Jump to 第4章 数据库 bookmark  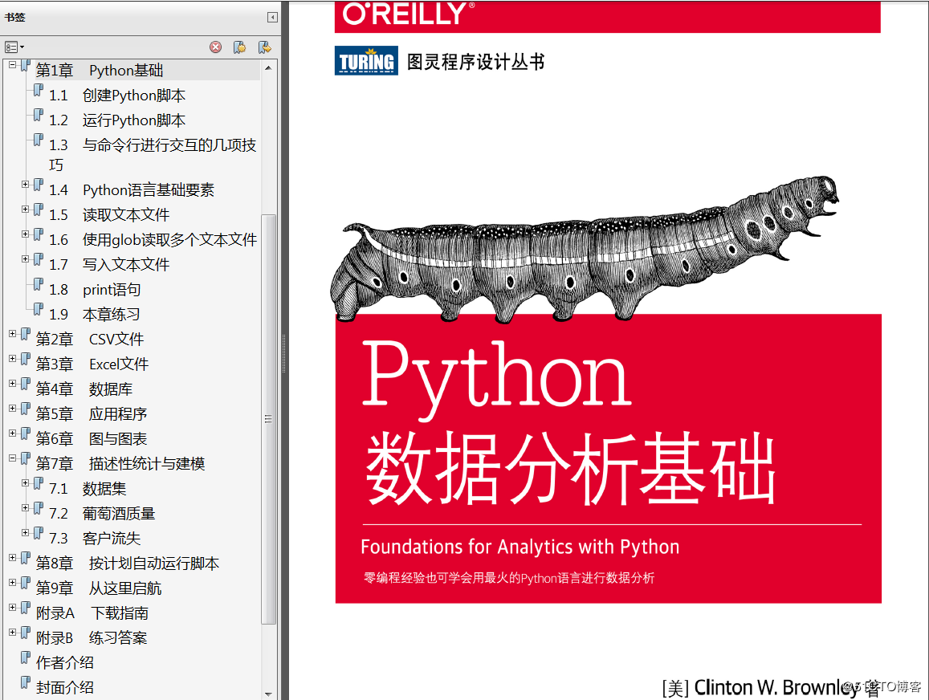(x=84, y=389)
